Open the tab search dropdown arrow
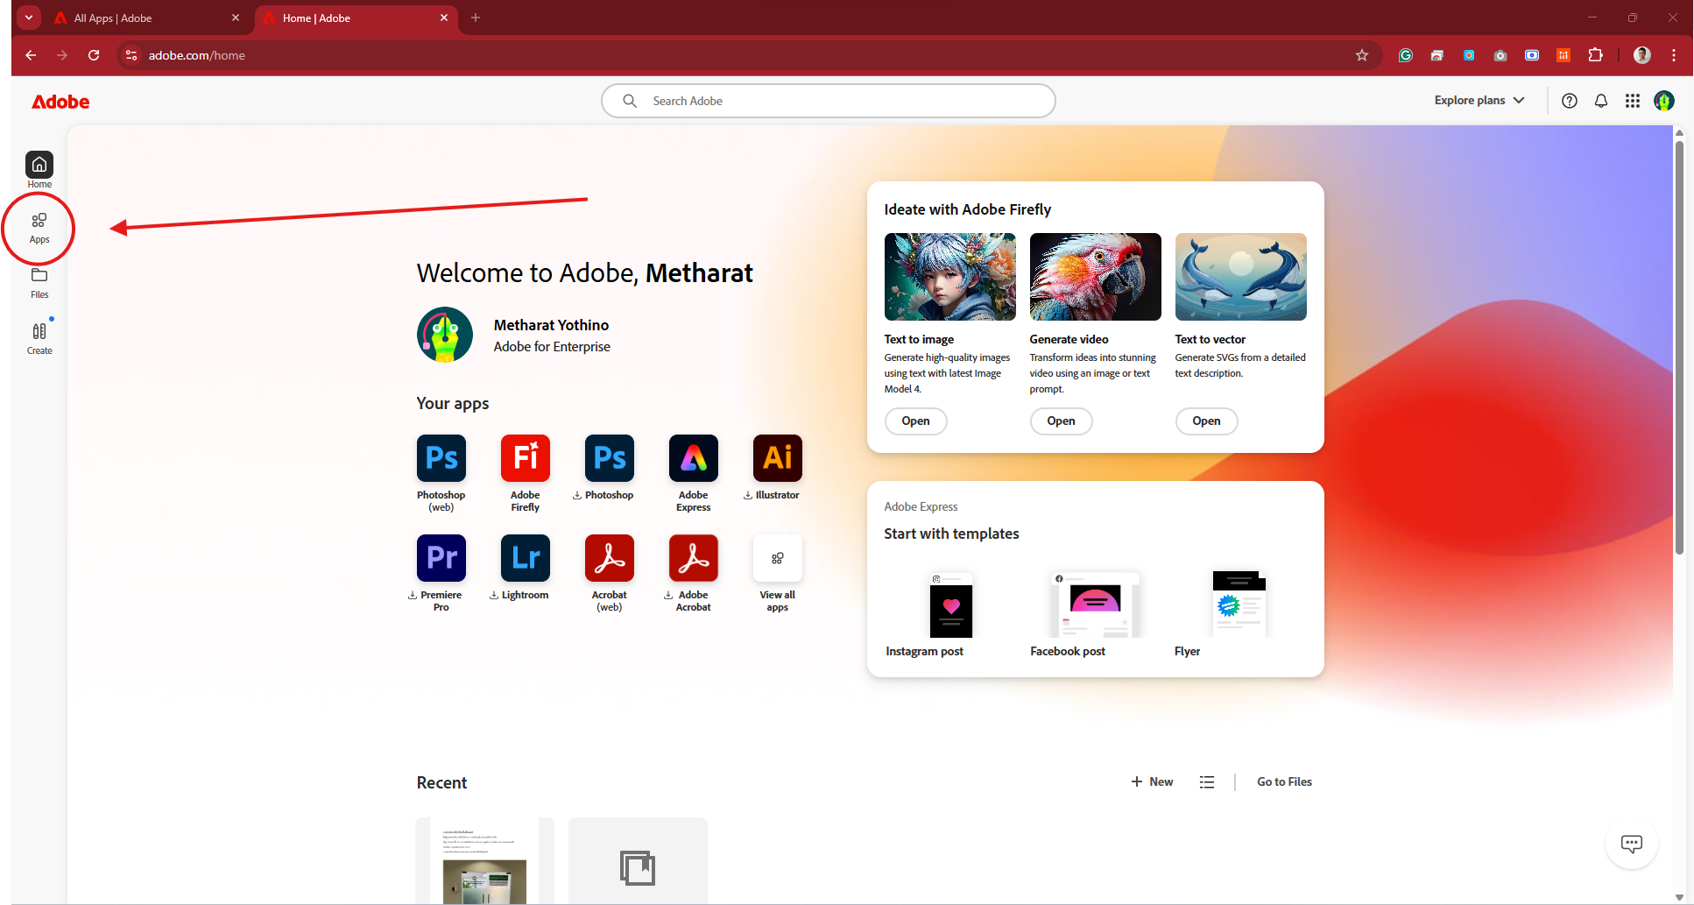 click(x=29, y=18)
